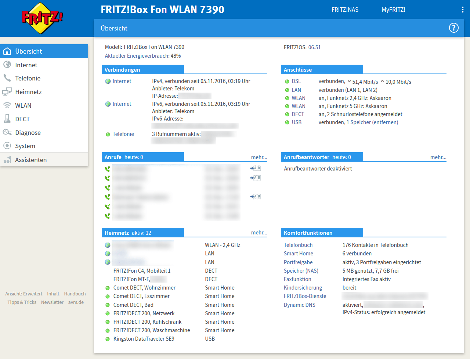The image size is (470, 359).
Task: Open Assistenten in the sidebar
Action: [44, 159]
